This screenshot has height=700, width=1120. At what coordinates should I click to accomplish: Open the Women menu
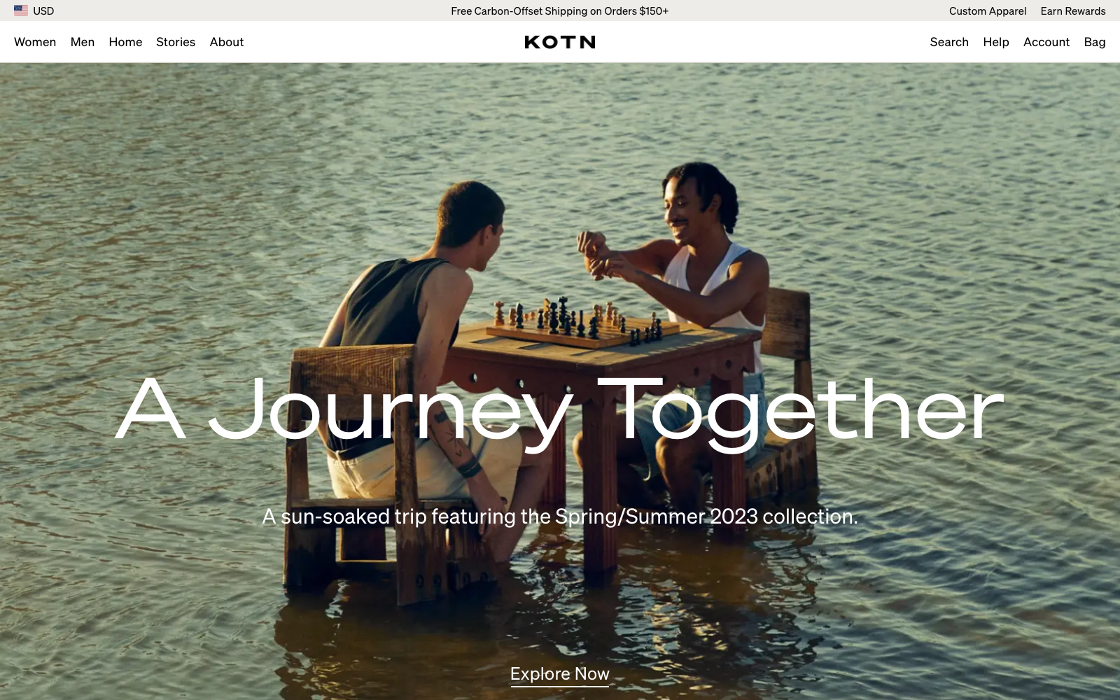click(35, 42)
